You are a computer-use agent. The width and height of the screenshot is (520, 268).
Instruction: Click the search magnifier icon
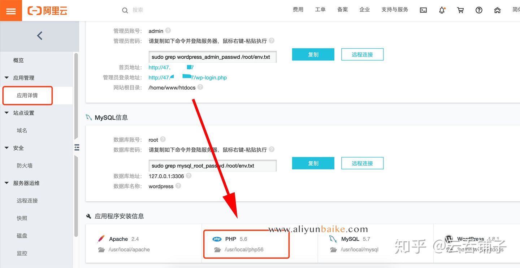(x=125, y=10)
